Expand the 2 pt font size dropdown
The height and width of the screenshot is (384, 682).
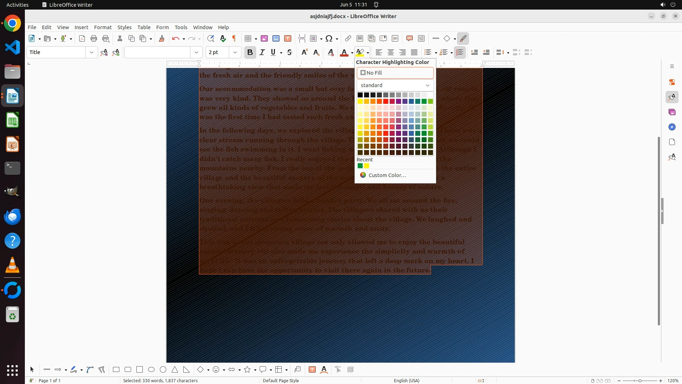pos(235,53)
